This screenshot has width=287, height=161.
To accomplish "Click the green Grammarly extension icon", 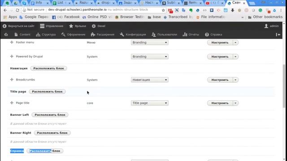I will pyautogui.click(x=260, y=10).
